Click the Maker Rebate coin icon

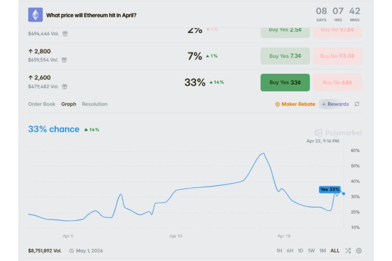[x=278, y=104]
